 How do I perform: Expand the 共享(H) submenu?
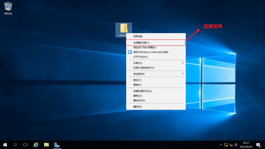click(156, 63)
